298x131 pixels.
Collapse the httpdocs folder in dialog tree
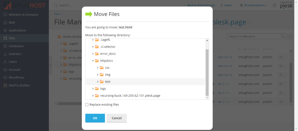click(x=93, y=61)
